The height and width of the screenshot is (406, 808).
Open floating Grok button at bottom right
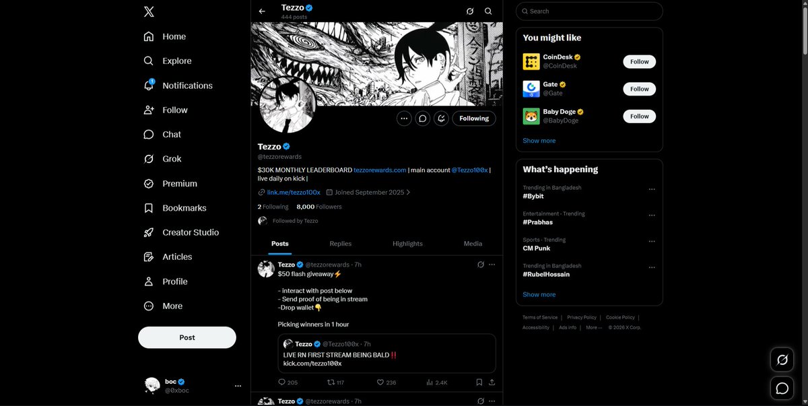tap(782, 360)
